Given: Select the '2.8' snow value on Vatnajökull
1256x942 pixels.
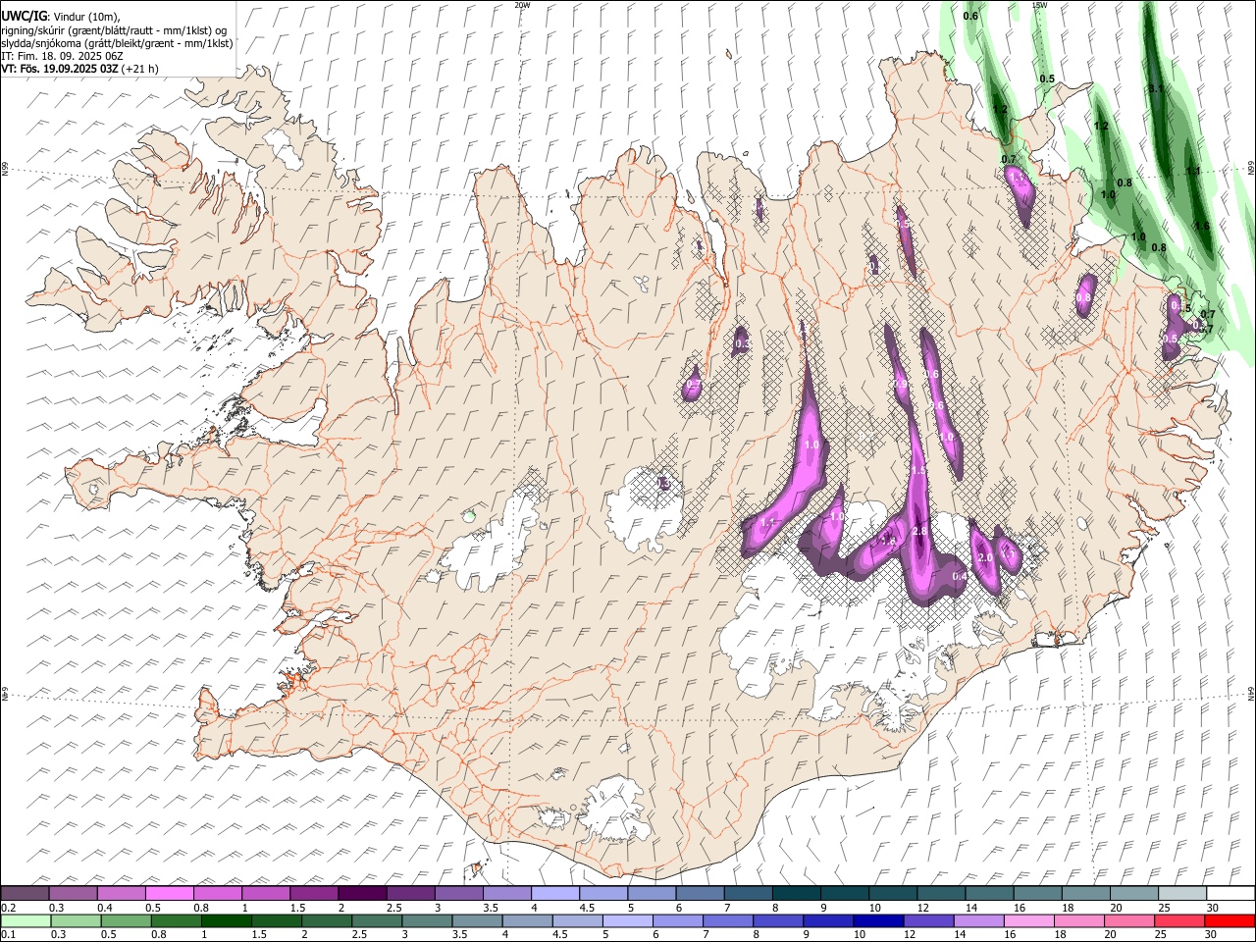Looking at the screenshot, I should [x=919, y=532].
